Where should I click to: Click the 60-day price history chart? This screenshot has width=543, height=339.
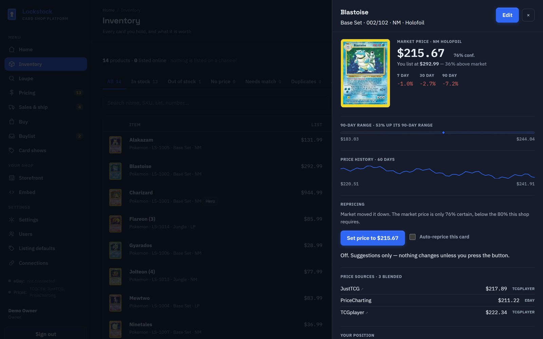[437, 172]
